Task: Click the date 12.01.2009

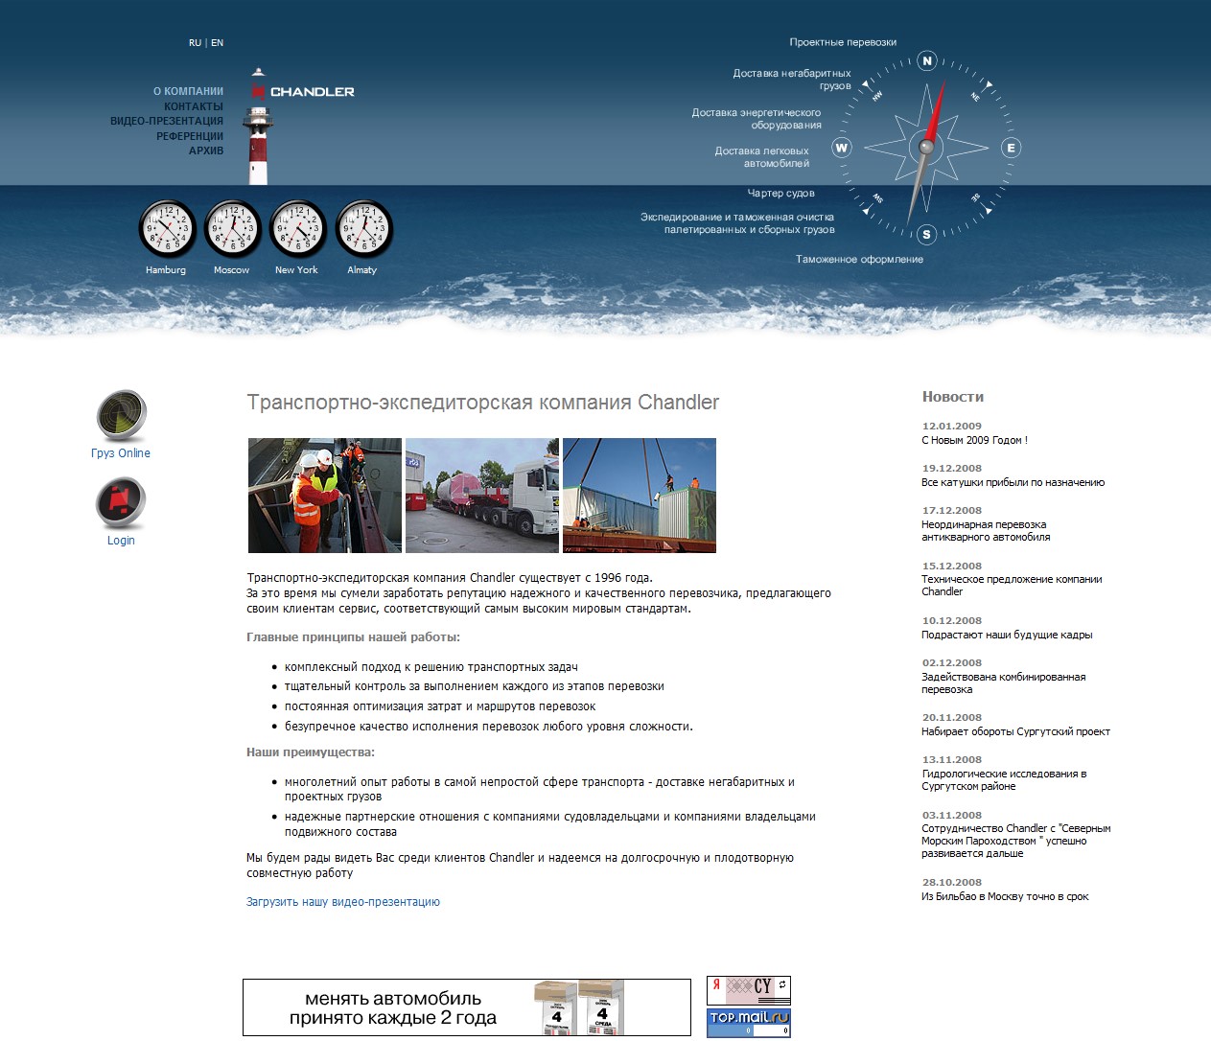Action: coord(952,426)
